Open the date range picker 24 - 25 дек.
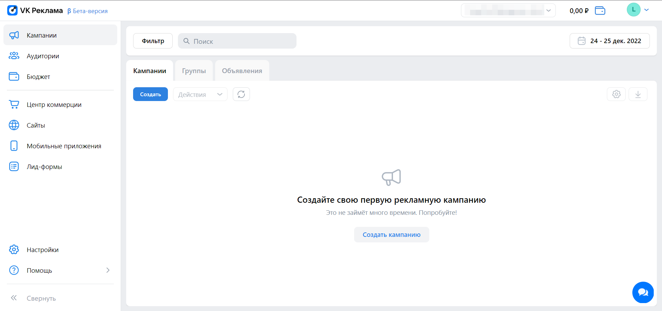 610,41
